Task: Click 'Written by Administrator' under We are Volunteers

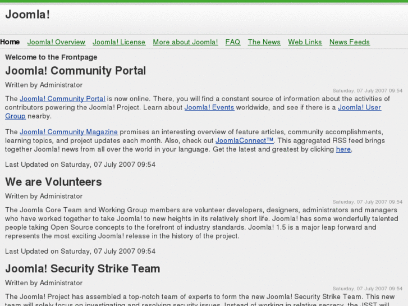Action: pos(44,196)
